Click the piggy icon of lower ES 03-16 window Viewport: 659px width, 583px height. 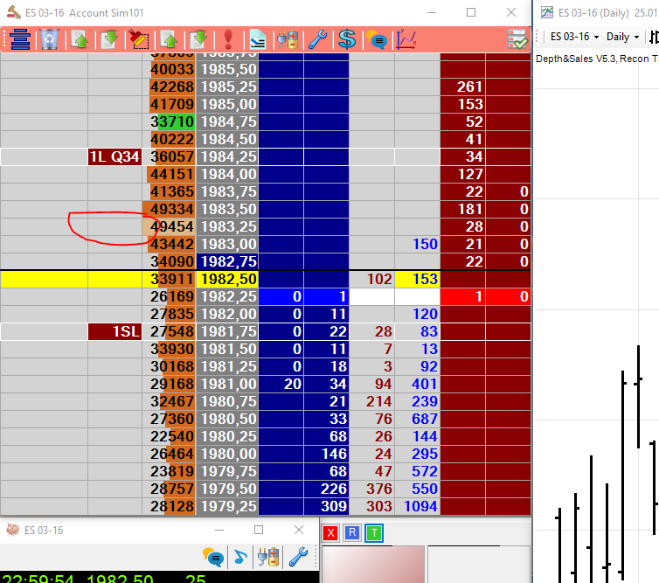point(12,530)
